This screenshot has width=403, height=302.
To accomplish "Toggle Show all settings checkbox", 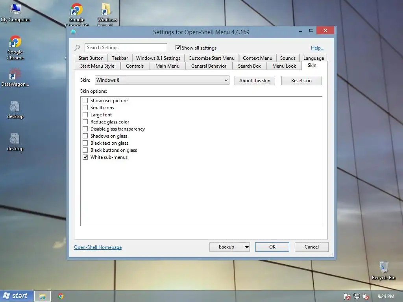I will pos(178,48).
